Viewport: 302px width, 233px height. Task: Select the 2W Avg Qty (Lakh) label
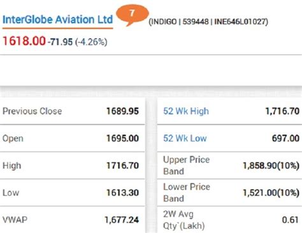(x=184, y=220)
